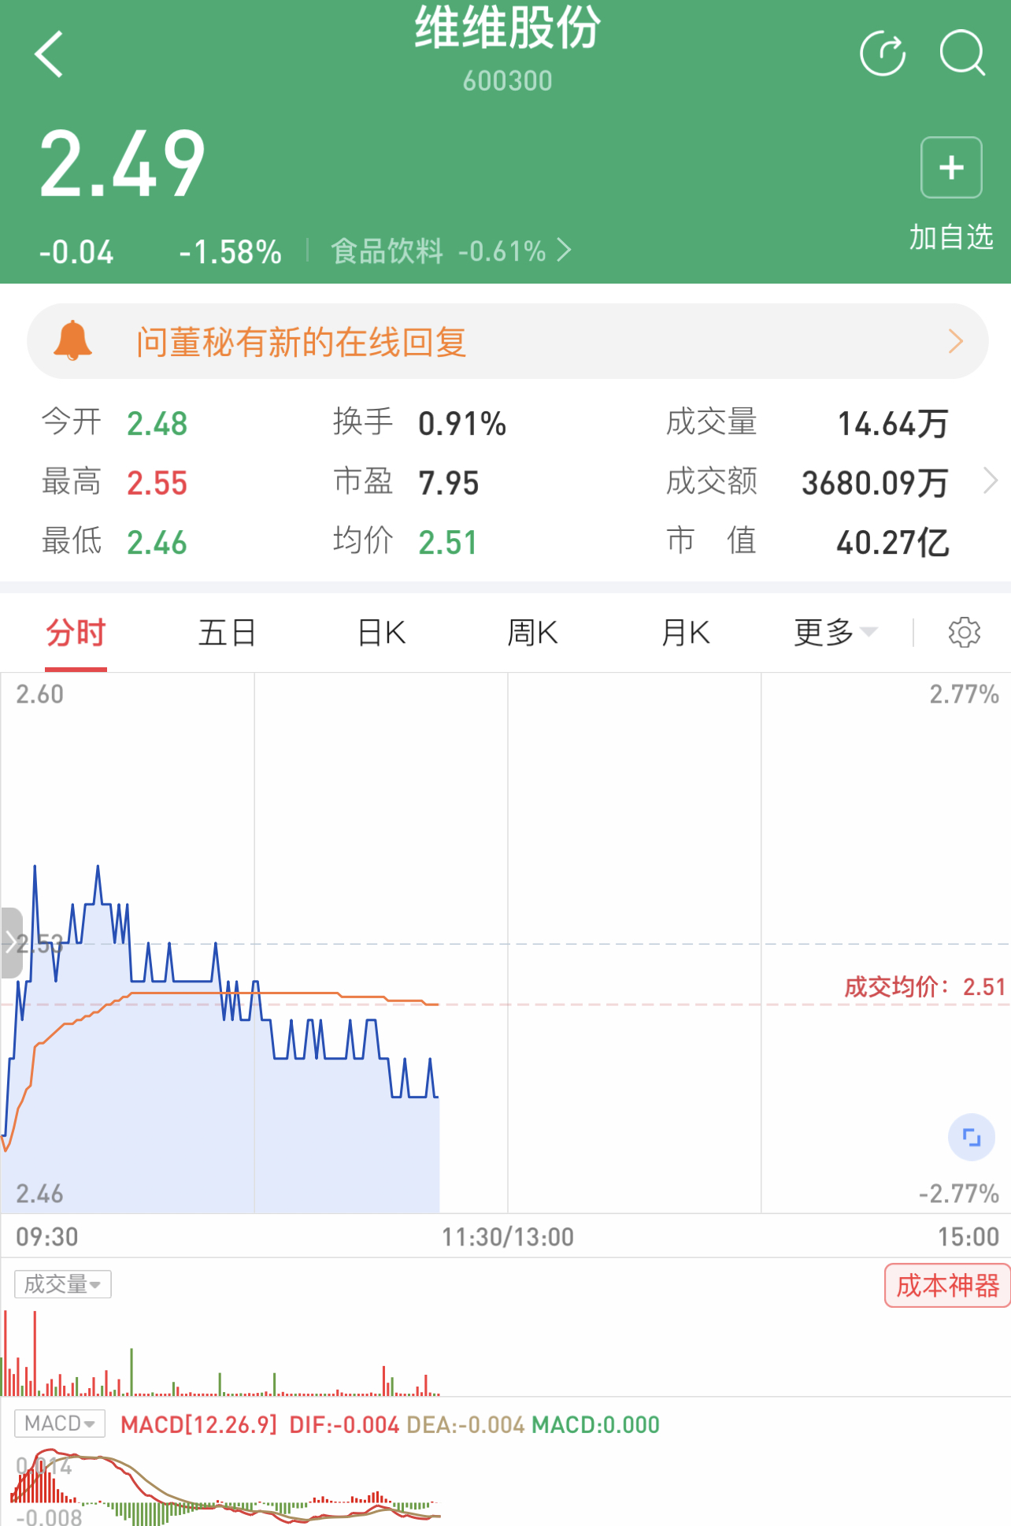
Task: Open the 成本神器 tool button
Action: (x=946, y=1286)
